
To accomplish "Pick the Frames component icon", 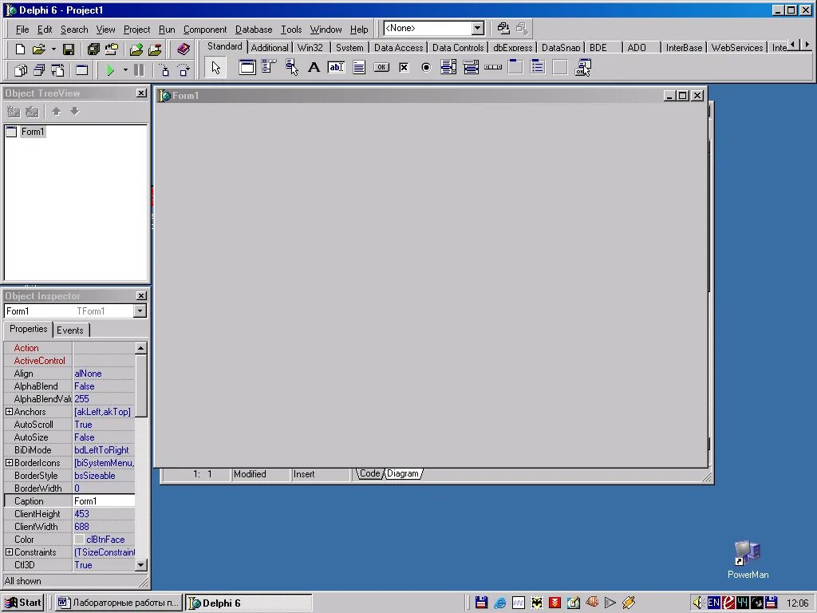I will (247, 67).
